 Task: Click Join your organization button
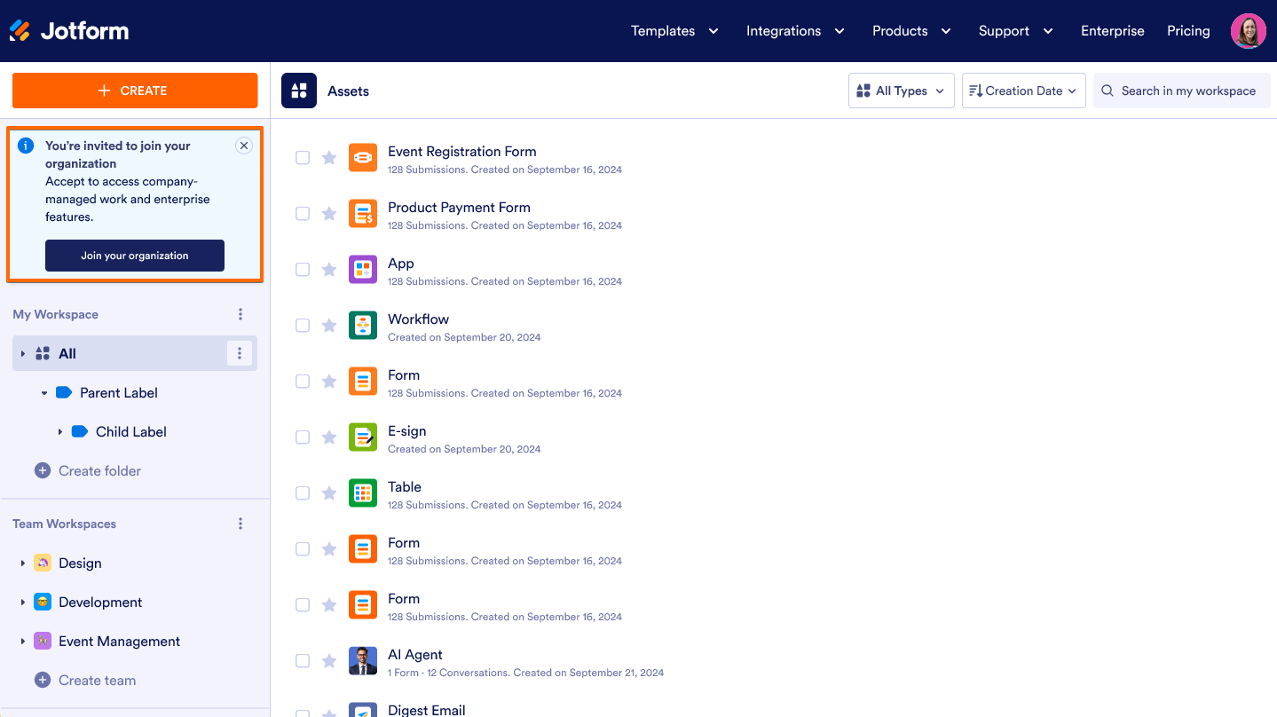click(x=135, y=256)
